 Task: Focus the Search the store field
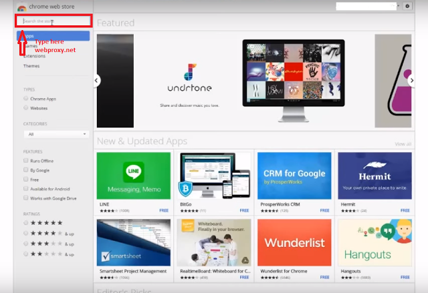coord(53,21)
